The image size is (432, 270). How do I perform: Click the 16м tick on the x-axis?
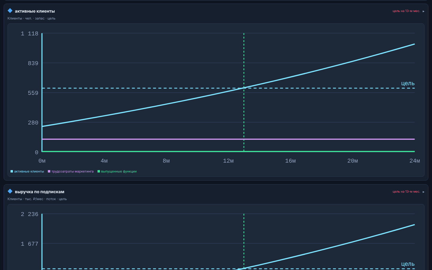coord(290,161)
